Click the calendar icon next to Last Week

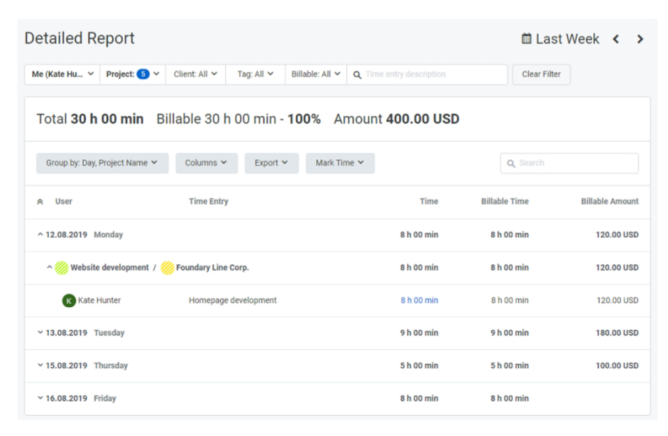point(525,38)
